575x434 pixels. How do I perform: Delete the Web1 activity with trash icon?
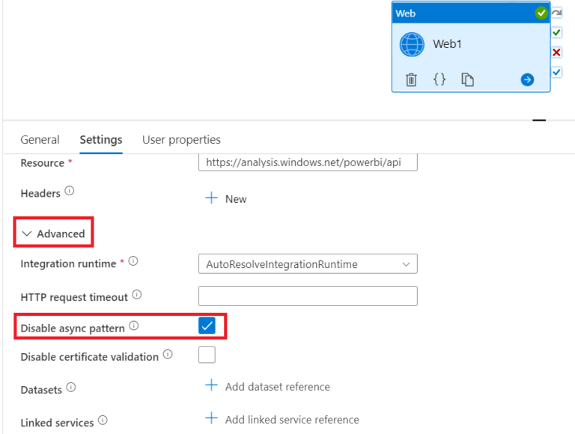tap(411, 79)
